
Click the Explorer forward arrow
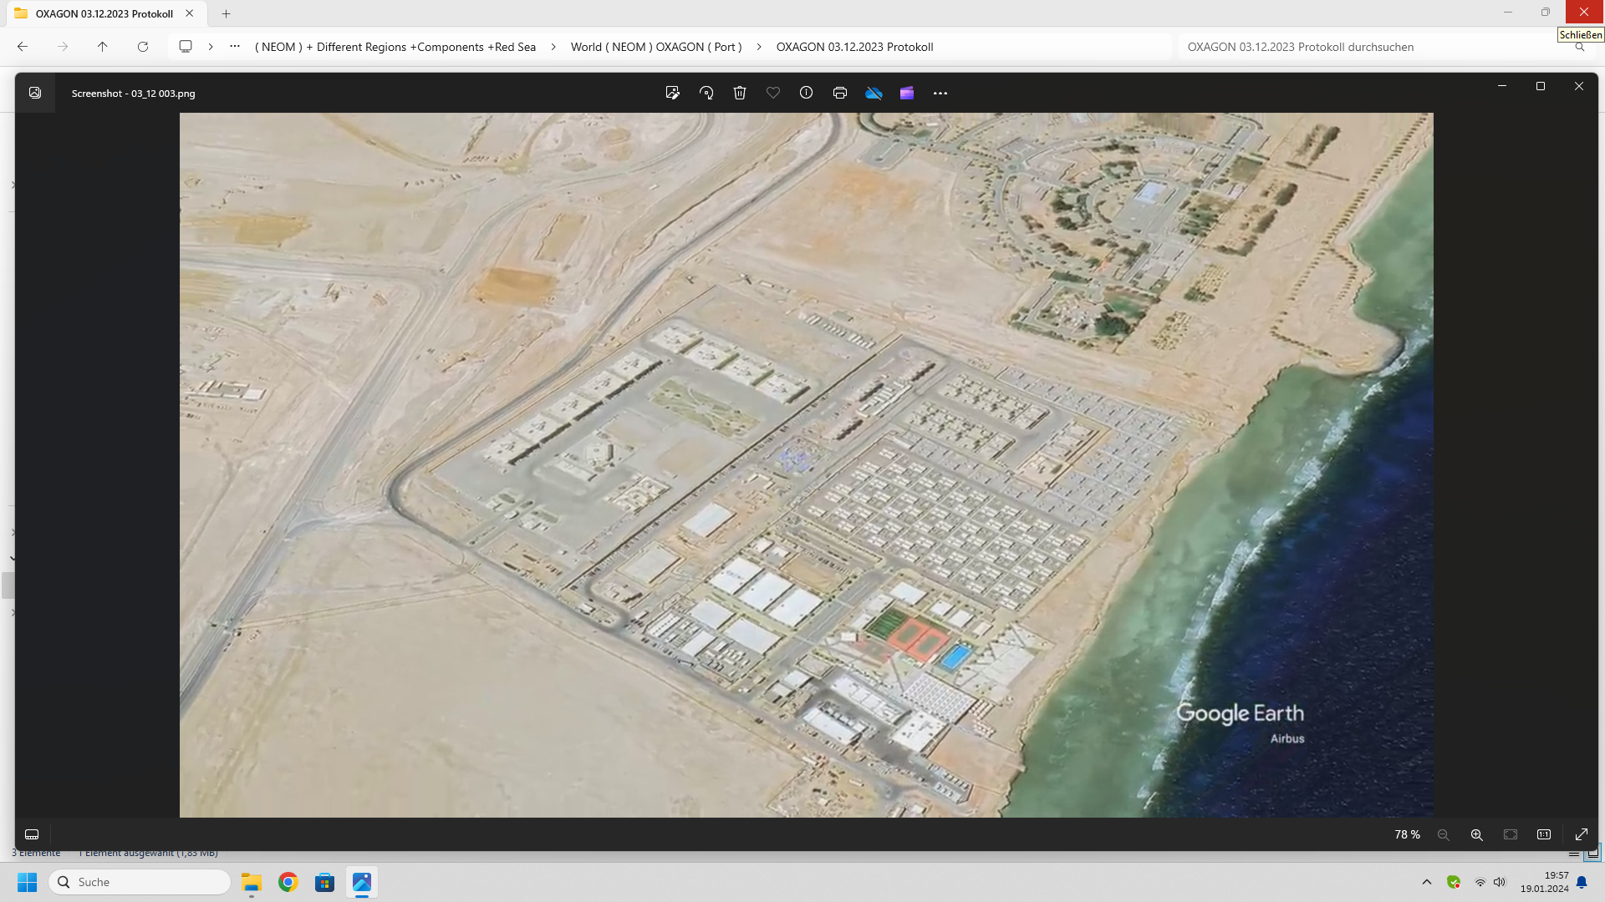coord(63,47)
